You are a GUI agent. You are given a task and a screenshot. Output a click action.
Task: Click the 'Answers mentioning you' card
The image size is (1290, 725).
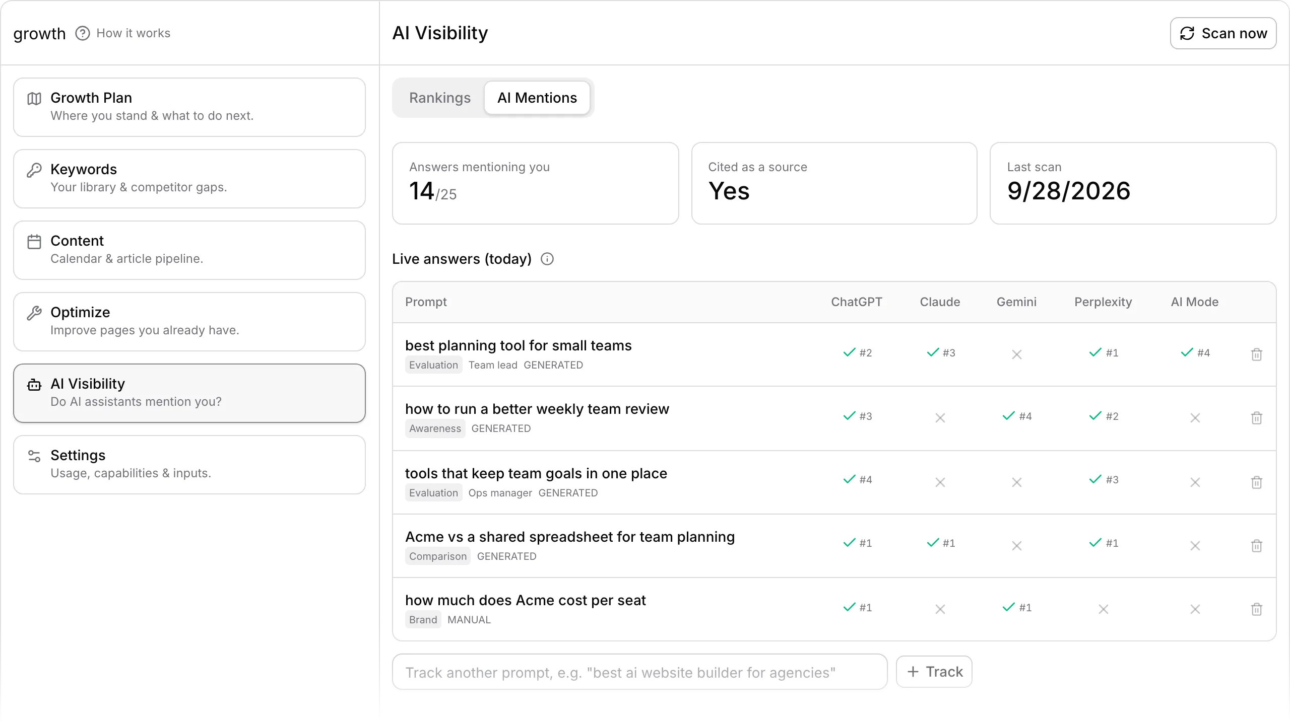pos(536,183)
